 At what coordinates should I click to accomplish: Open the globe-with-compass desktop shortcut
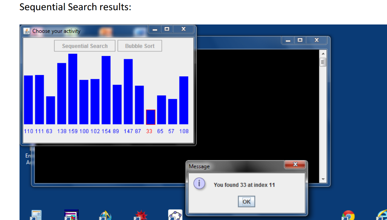105,215
